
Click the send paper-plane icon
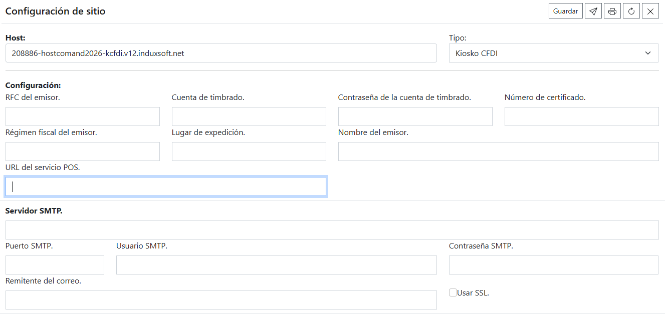[x=593, y=11]
